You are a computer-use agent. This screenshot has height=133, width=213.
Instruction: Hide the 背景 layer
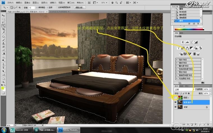click(x=175, y=107)
